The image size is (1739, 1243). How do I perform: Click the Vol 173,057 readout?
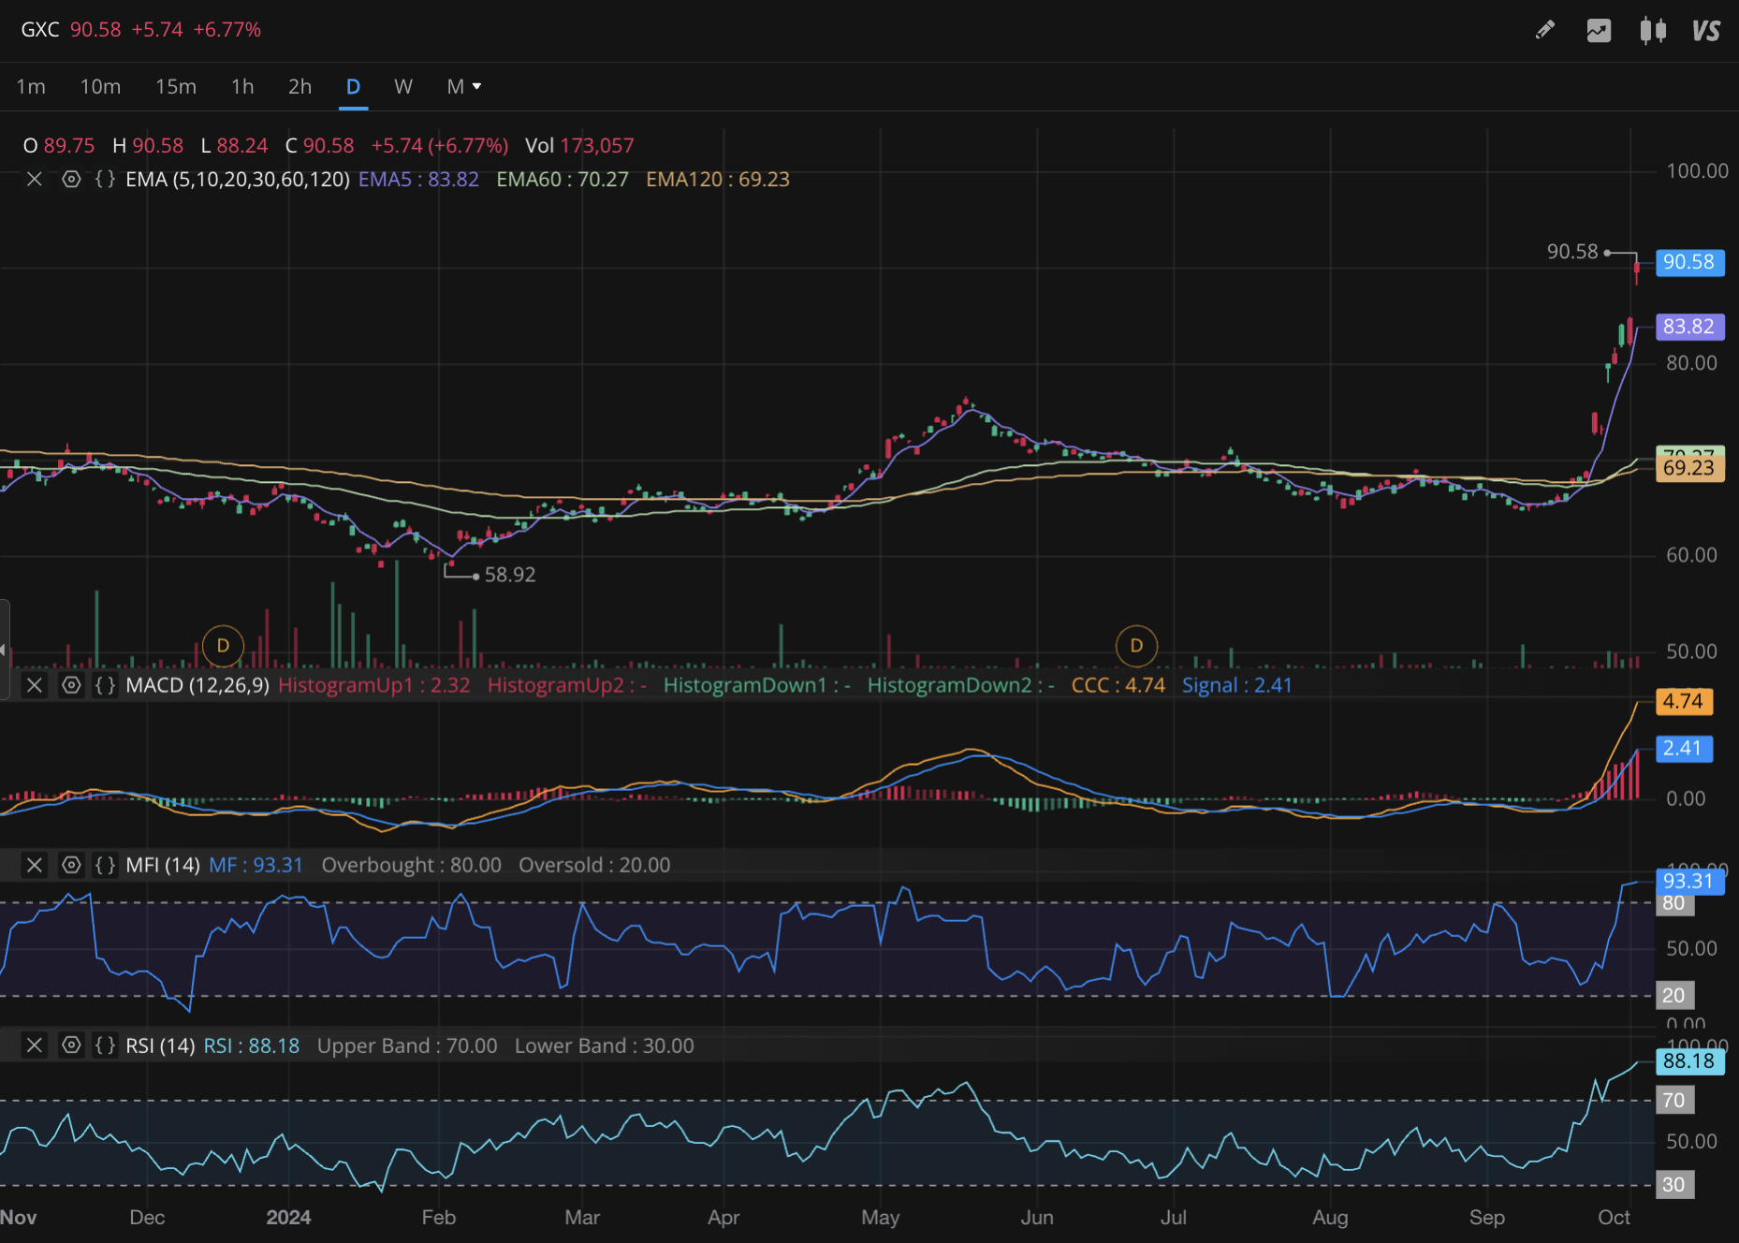pyautogui.click(x=579, y=146)
